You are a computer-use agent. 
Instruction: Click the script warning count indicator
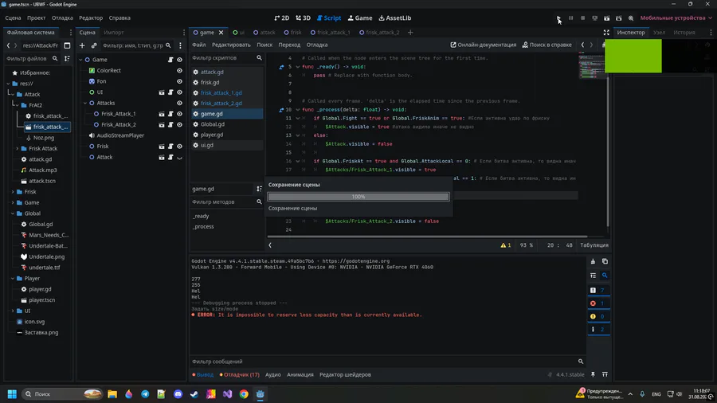506,245
